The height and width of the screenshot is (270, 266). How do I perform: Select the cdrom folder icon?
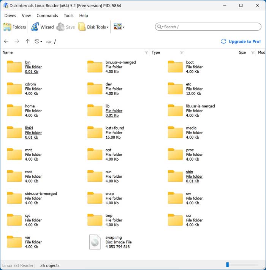click(14, 88)
